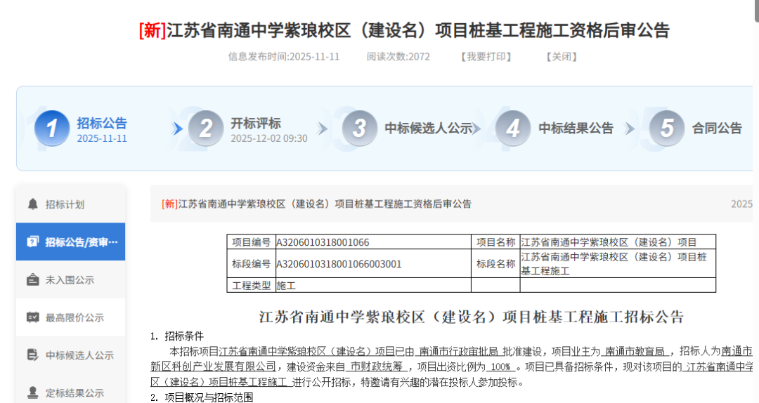Click the price icon beside 最高限价公示

(x=32, y=317)
